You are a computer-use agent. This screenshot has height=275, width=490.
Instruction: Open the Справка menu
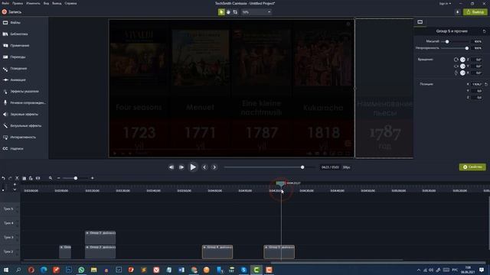[x=70, y=3]
